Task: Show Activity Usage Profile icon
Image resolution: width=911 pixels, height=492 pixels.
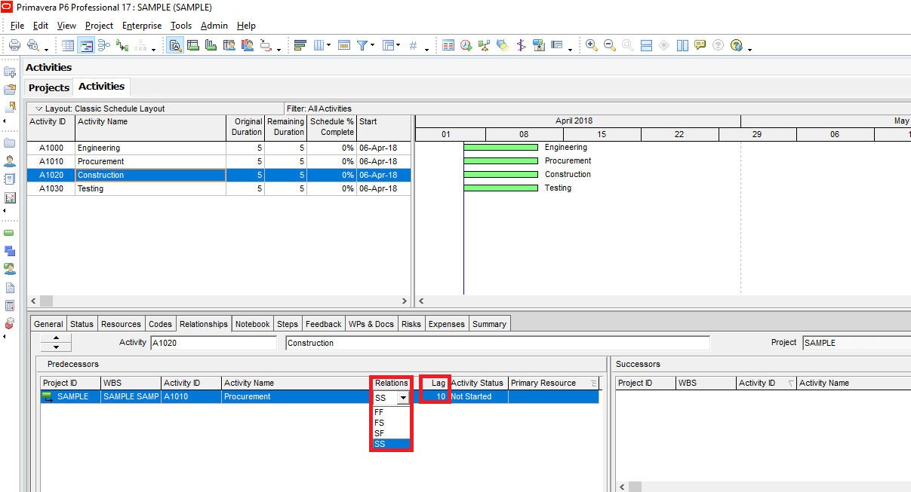Action: pos(211,45)
